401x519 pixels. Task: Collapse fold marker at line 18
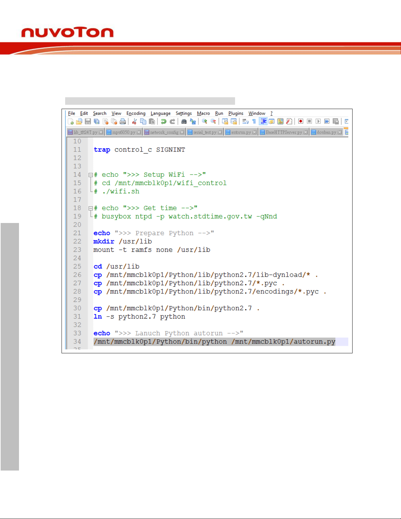(90, 208)
